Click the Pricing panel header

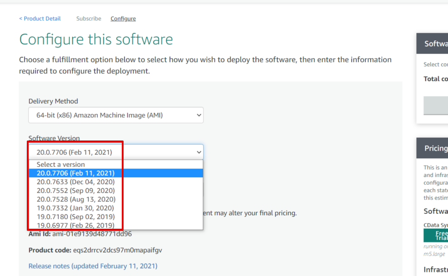click(432, 148)
